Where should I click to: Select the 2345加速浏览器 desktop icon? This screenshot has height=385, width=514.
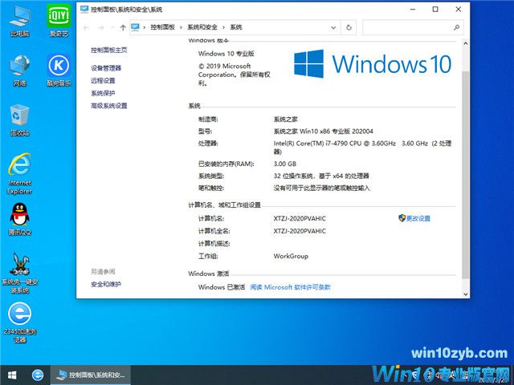(x=19, y=322)
